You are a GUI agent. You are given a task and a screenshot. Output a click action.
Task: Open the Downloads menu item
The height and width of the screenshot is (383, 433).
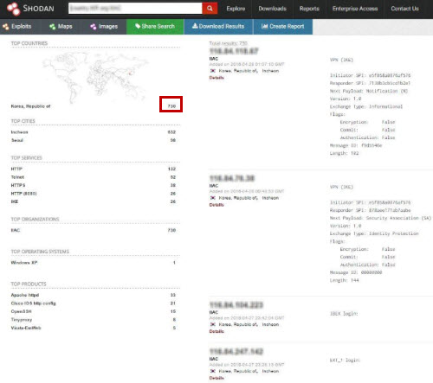click(272, 9)
